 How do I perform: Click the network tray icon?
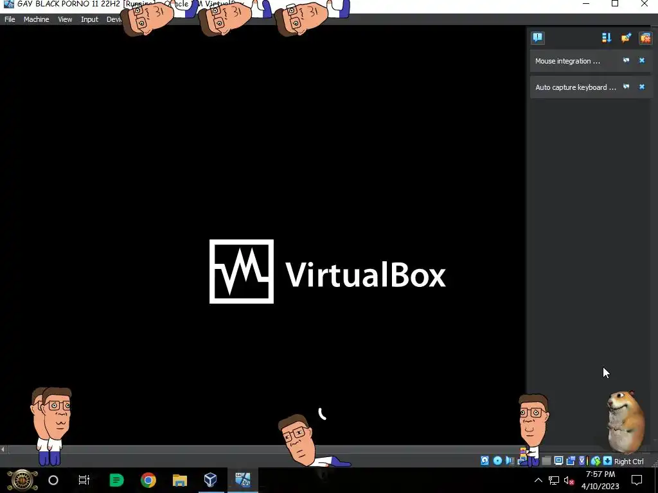553,480
